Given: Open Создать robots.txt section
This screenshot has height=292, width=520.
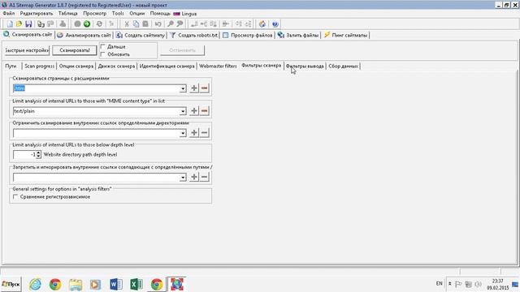Looking at the screenshot, I should coord(193,35).
